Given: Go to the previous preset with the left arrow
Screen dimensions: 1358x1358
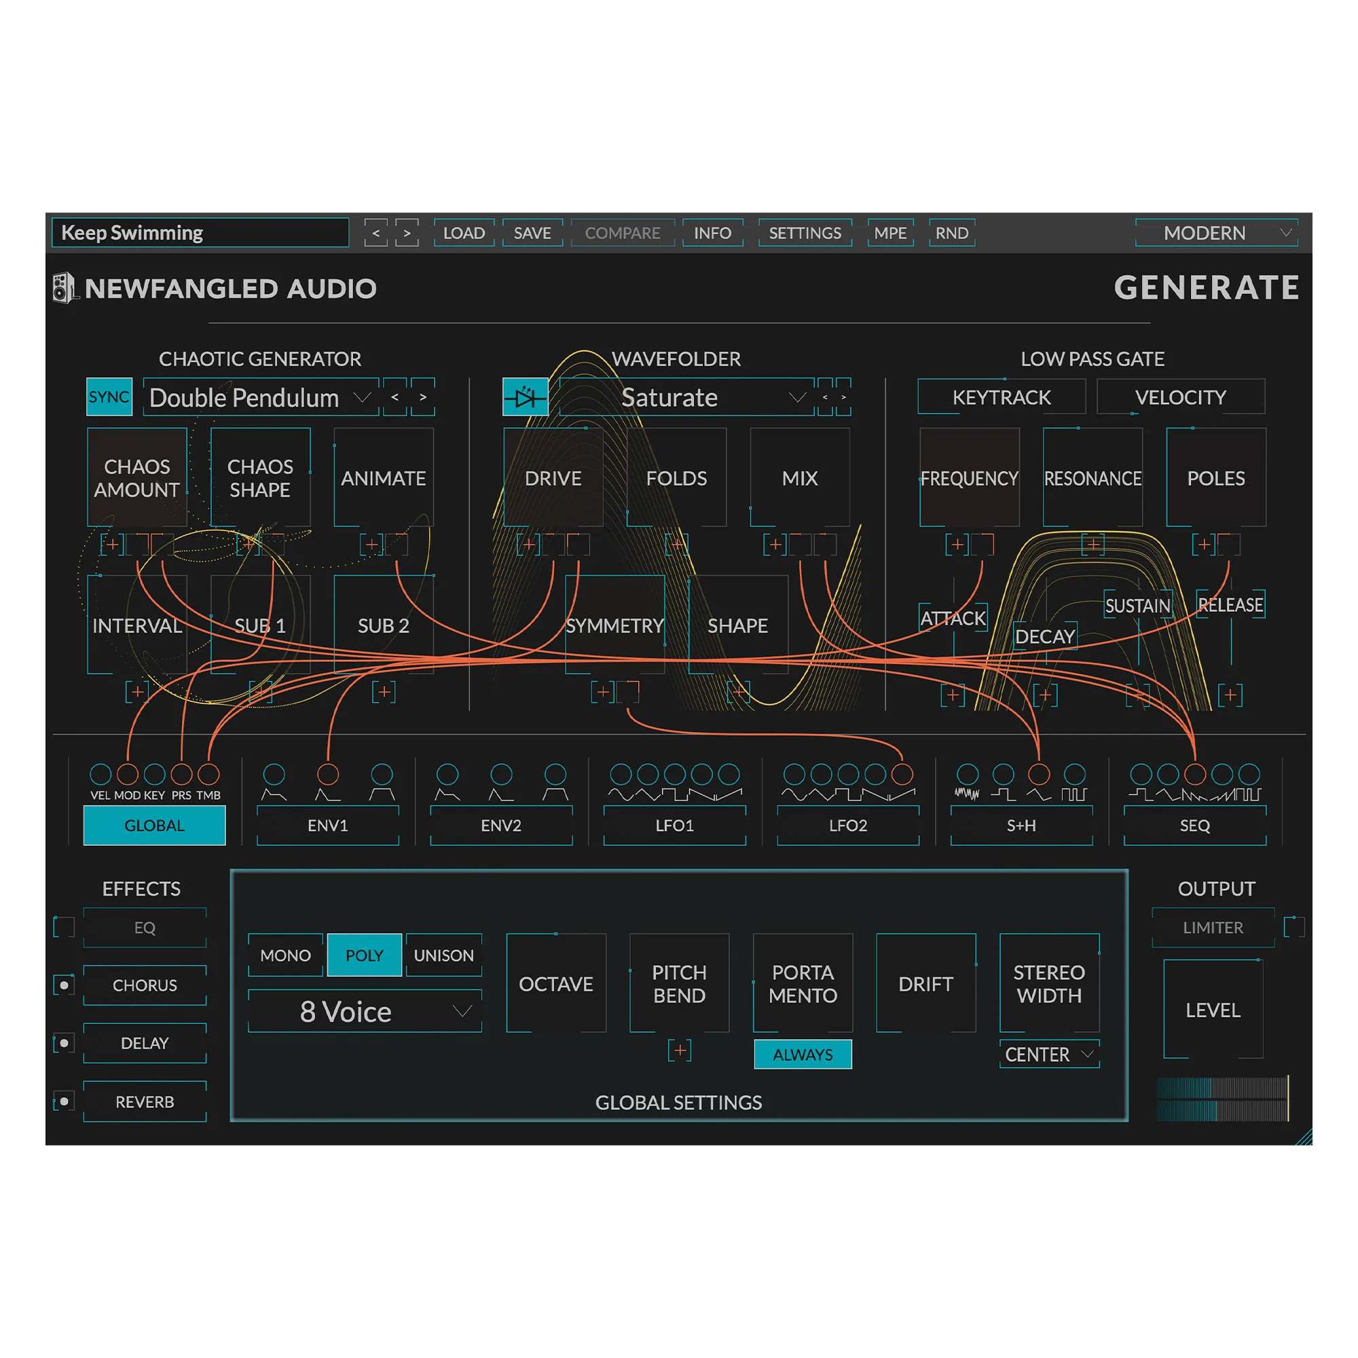Looking at the screenshot, I should pos(376,233).
